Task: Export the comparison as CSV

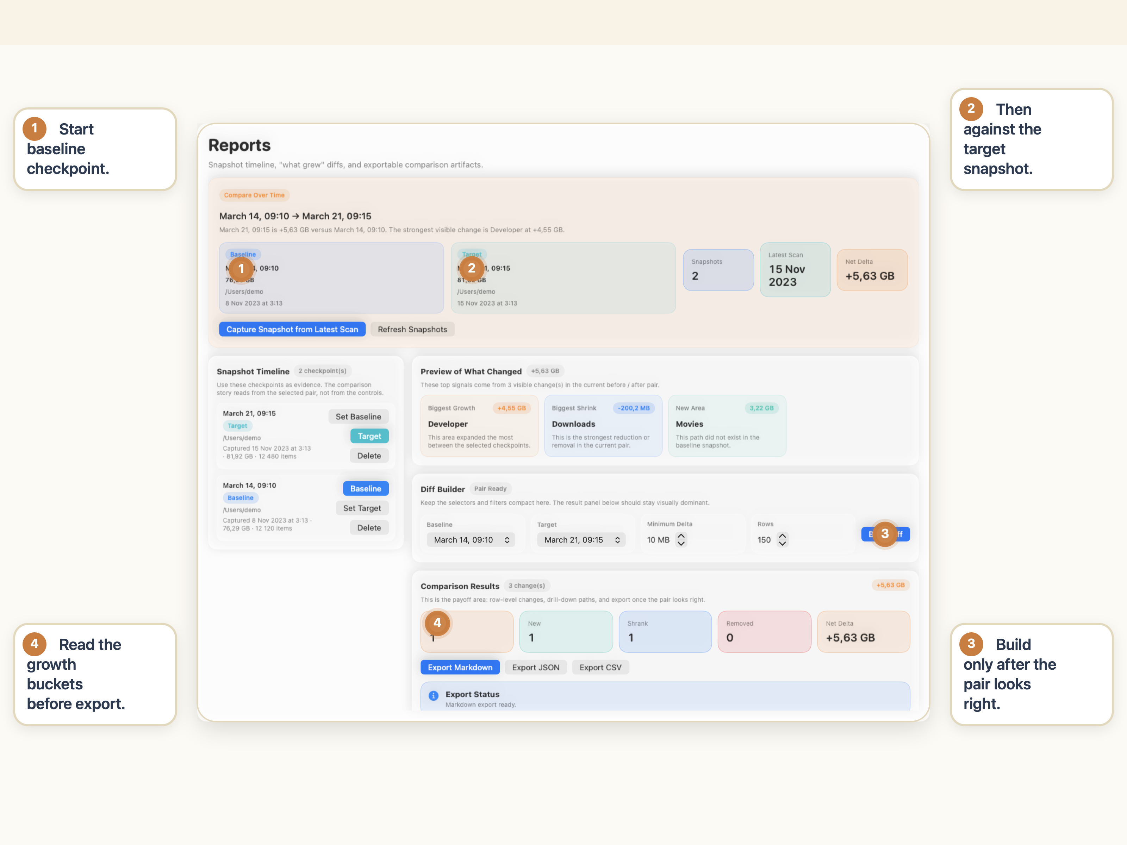Action: click(x=600, y=667)
